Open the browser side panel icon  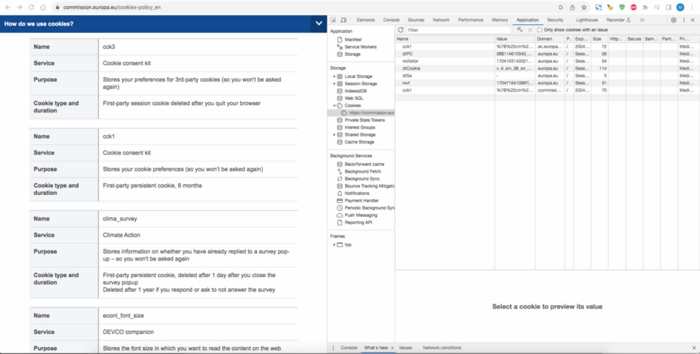(668, 7)
